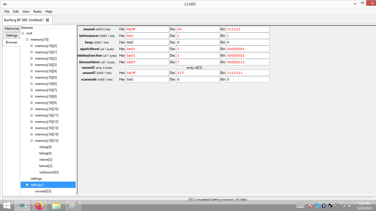376x211 pixels.
Task: Open the File menu
Action: (x=7, y=12)
